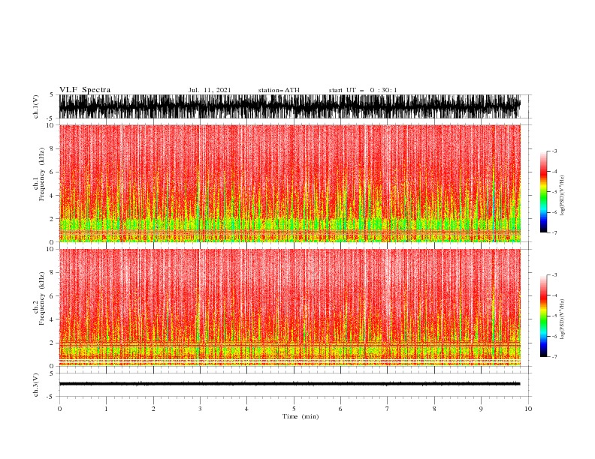This screenshot has width=595, height=459.
Task: Click time axis tick label "3"
Action: pyautogui.click(x=200, y=409)
